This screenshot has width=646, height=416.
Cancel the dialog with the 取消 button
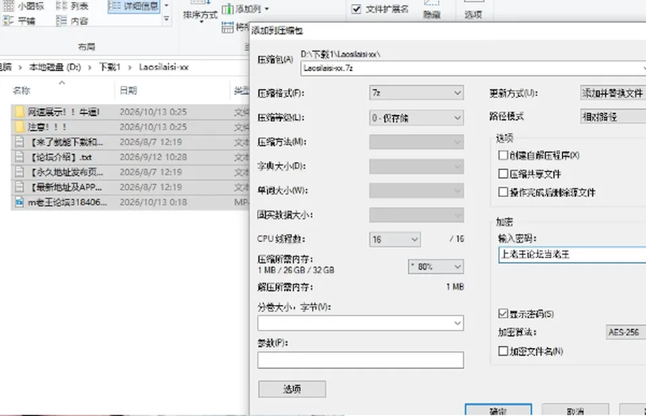[x=575, y=410]
